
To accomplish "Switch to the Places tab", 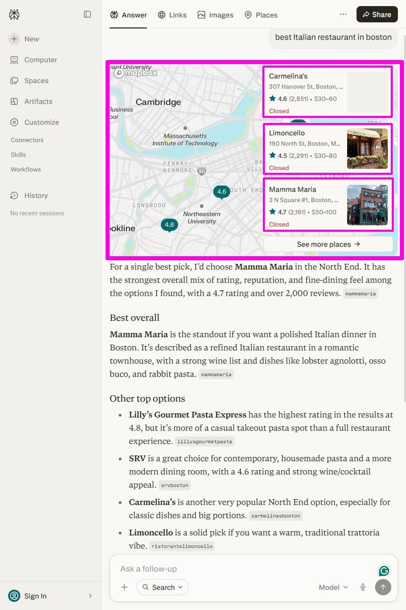I will (261, 15).
